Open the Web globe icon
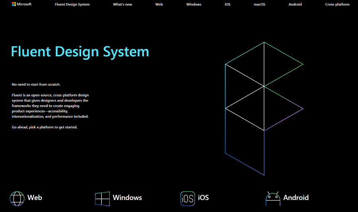This screenshot has width=358, height=212. tap(17, 198)
